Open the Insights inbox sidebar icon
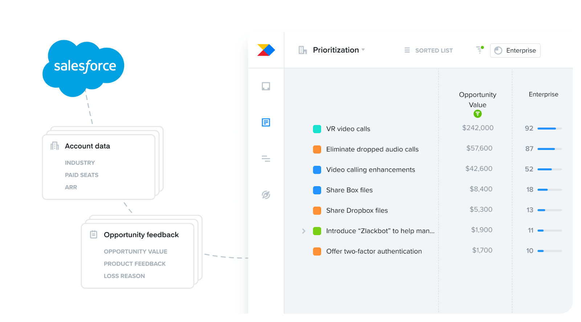This screenshot has height=322, width=581. (266, 86)
